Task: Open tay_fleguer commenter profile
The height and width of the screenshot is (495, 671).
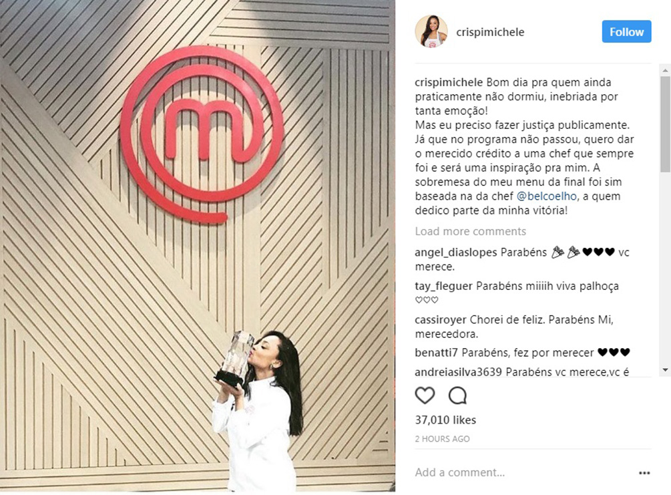Action: pos(444,286)
